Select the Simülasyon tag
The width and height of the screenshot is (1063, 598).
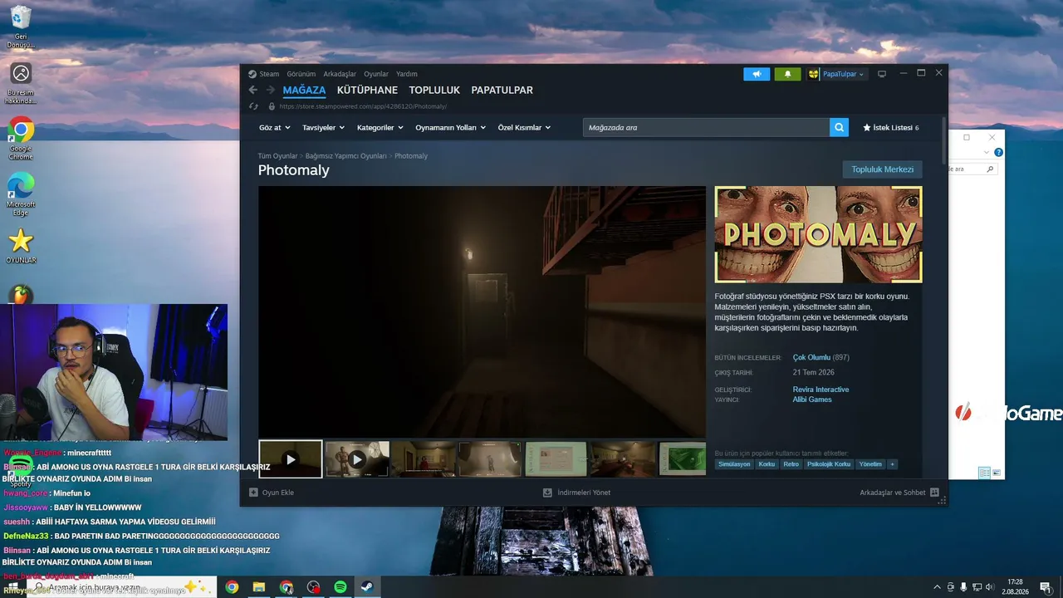point(734,464)
